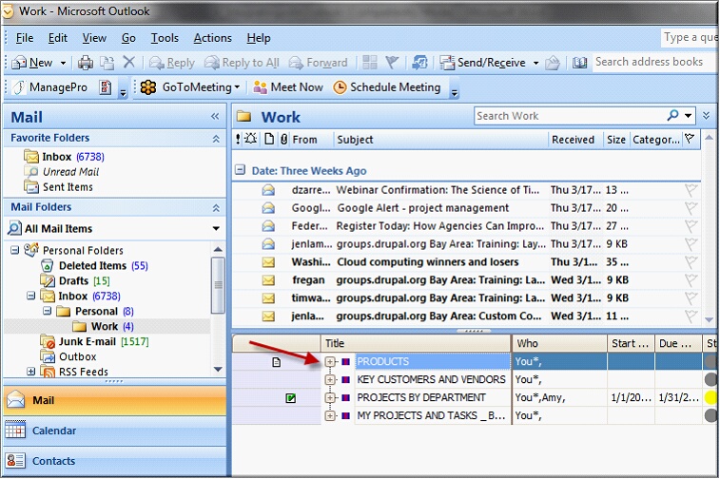Click the Categorize grid icon

(x=370, y=62)
